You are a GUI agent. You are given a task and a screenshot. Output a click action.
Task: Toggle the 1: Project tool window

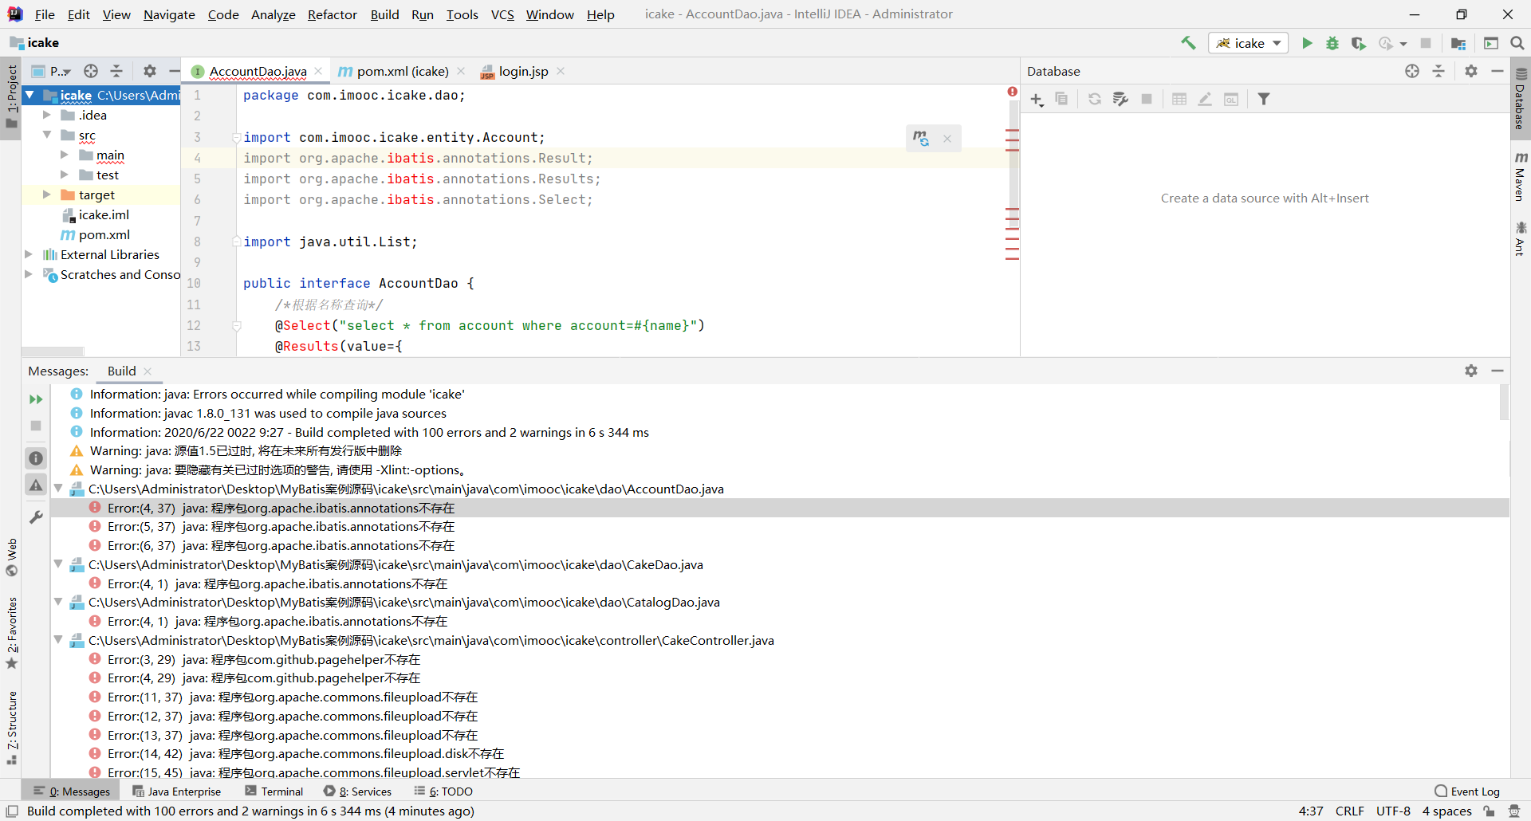click(x=11, y=97)
